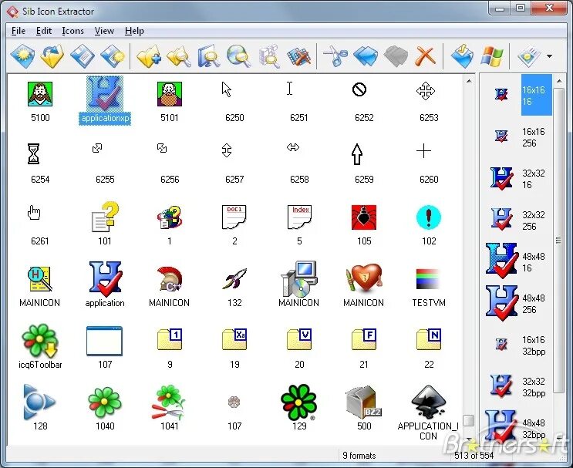Image resolution: width=573 pixels, height=468 pixels.
Task: Open the toolbar view dropdown arrow
Action: [x=549, y=56]
